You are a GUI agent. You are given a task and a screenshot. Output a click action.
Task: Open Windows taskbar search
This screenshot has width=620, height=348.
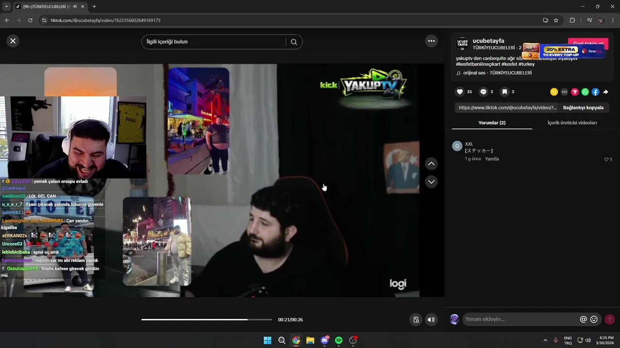(281, 340)
